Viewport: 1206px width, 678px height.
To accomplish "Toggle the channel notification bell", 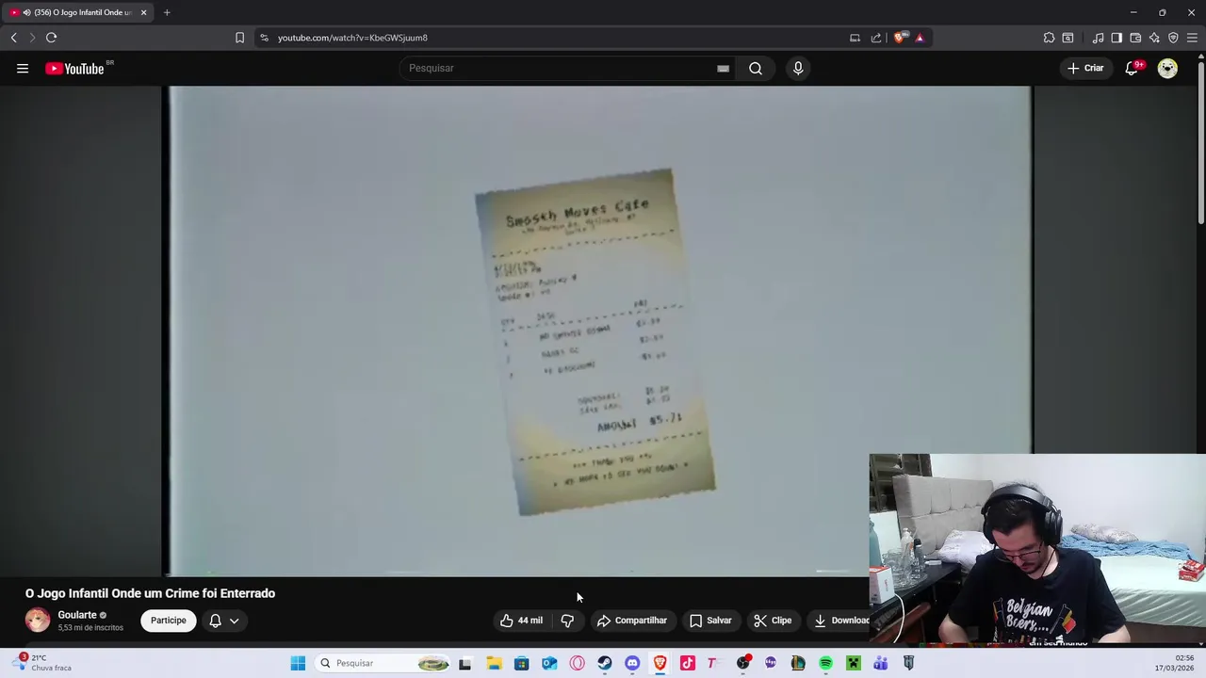I will 215,621.
